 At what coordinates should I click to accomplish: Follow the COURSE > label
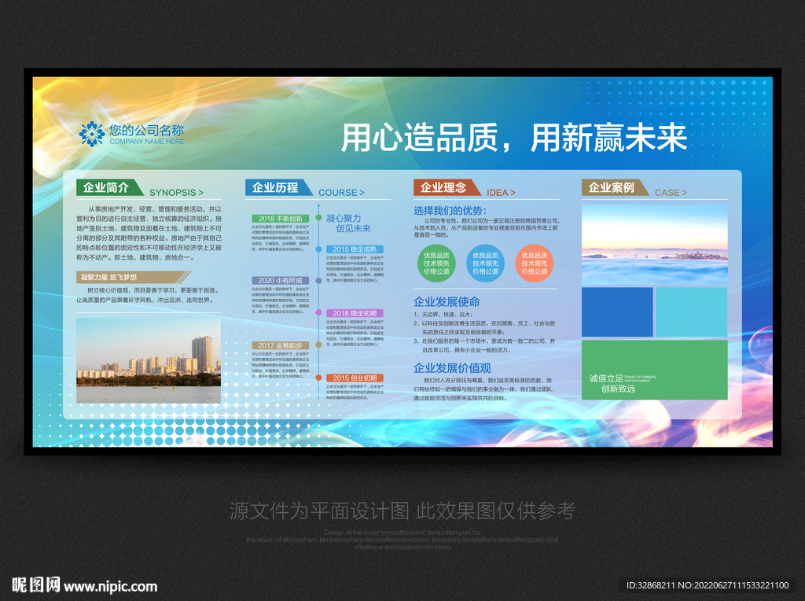click(x=341, y=192)
